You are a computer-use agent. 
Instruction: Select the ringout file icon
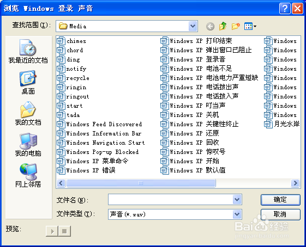tap(61, 96)
